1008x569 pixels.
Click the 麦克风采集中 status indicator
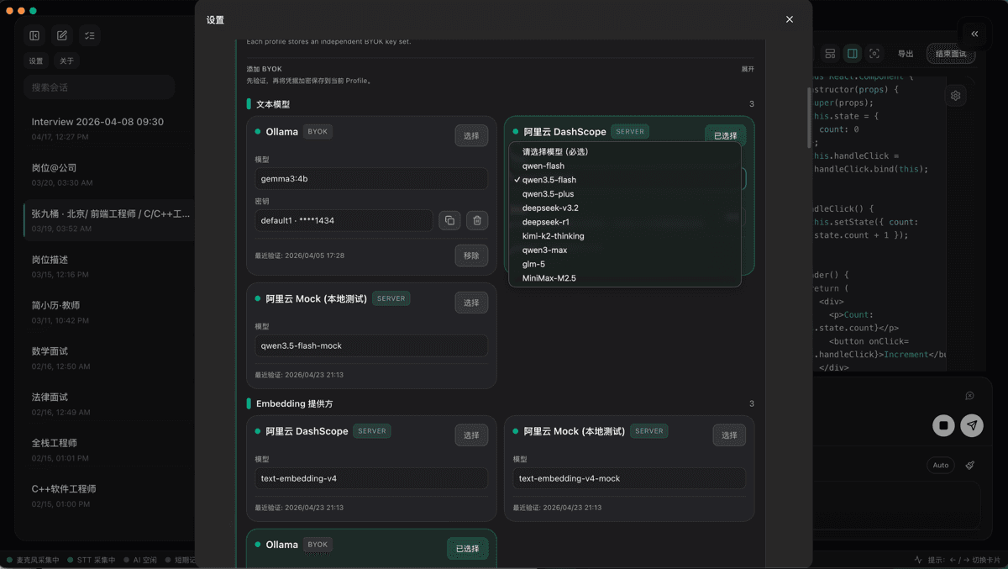(33, 560)
